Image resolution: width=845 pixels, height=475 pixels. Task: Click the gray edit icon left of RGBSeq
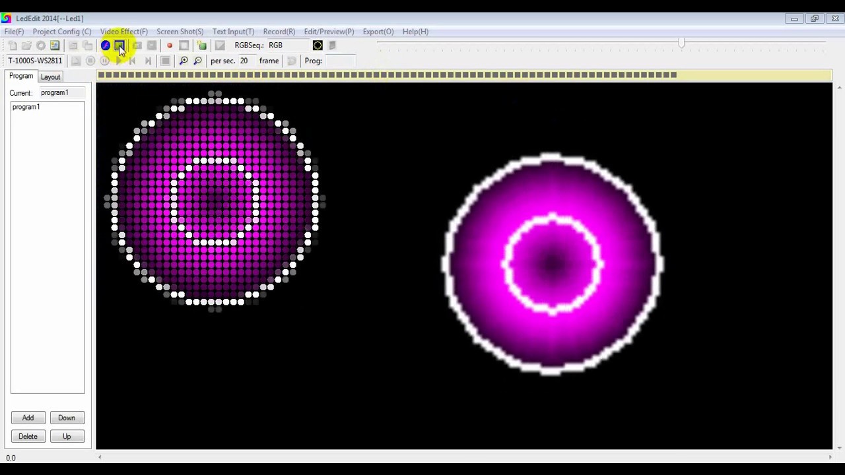[x=220, y=46]
